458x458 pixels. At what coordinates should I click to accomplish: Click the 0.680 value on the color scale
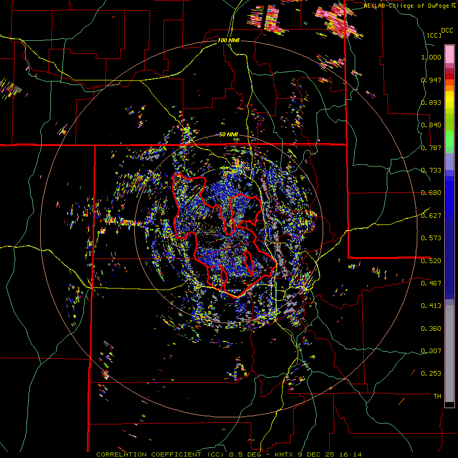(431, 193)
